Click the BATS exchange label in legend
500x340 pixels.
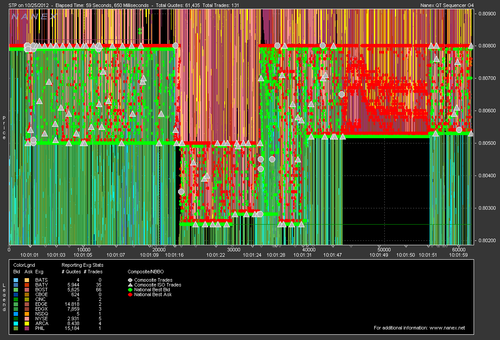(x=41, y=280)
